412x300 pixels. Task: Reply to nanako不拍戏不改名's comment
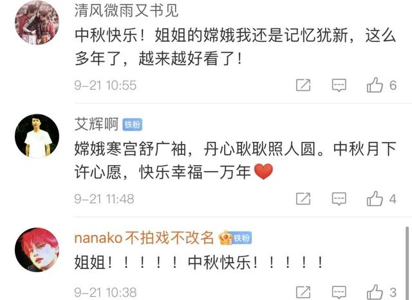[339, 292]
